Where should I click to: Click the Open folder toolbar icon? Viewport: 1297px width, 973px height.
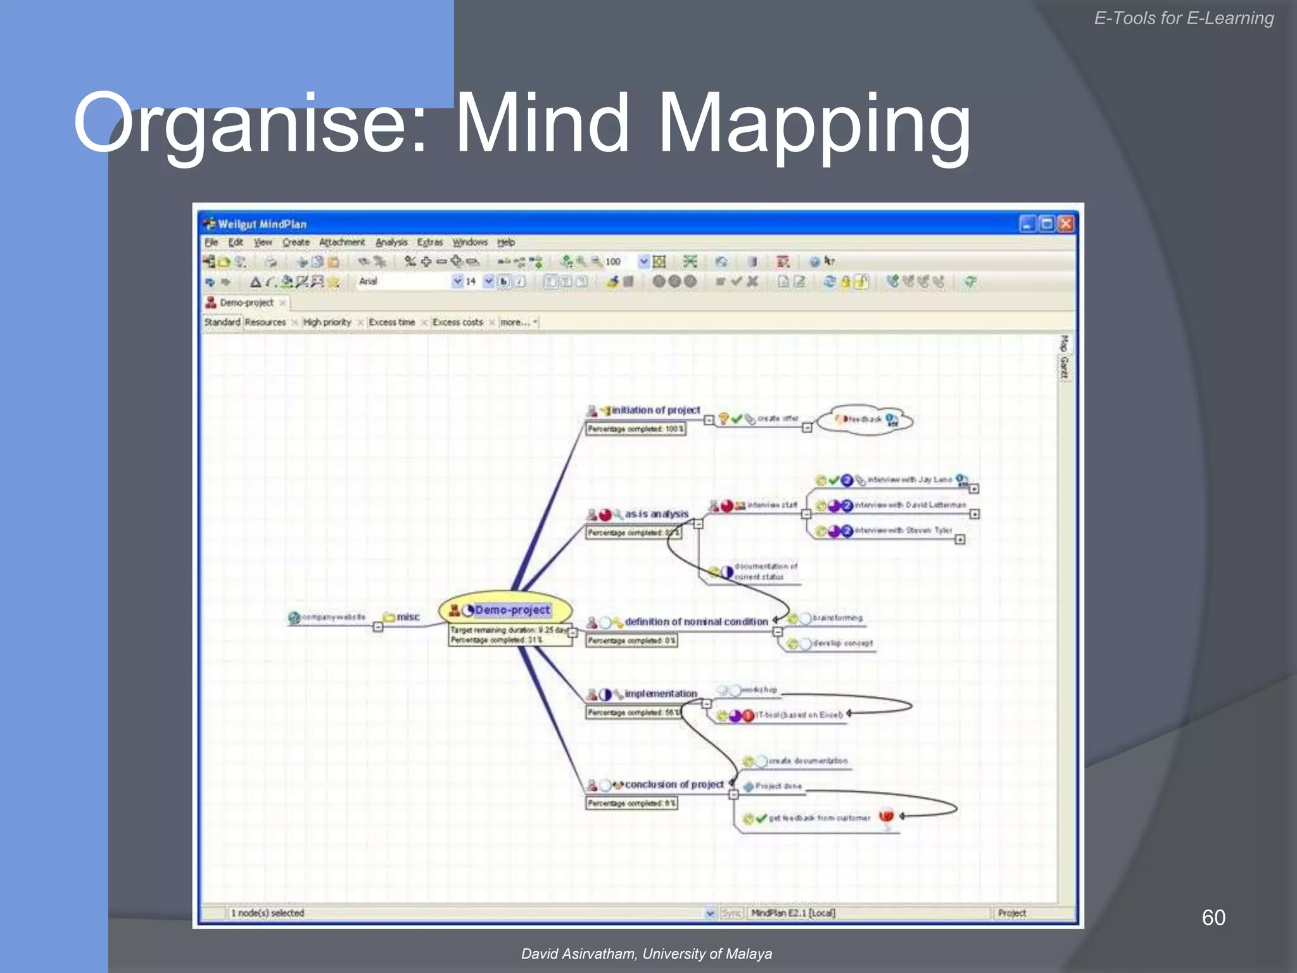click(x=224, y=262)
